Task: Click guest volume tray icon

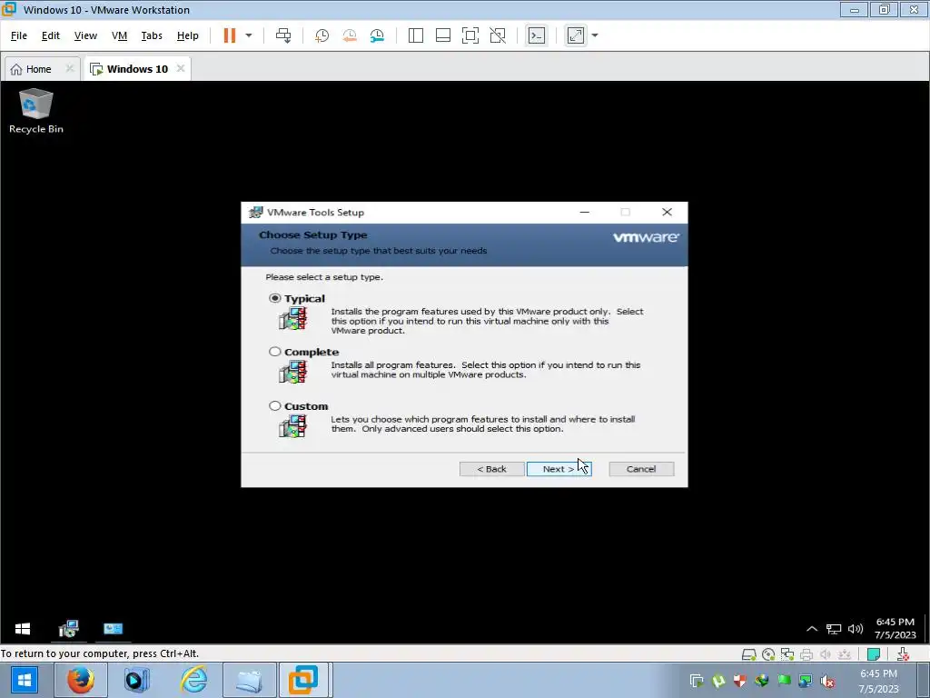Action: [x=856, y=629]
